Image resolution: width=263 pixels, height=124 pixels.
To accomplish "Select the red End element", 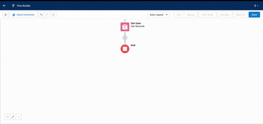I will 125,49.
